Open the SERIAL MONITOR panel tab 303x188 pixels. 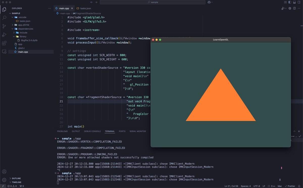tap(138, 131)
